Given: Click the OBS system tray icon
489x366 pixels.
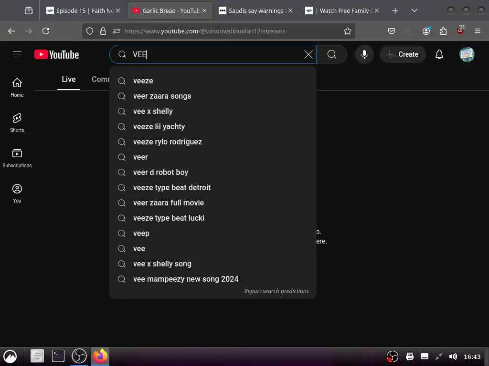Looking at the screenshot, I should coord(393,356).
